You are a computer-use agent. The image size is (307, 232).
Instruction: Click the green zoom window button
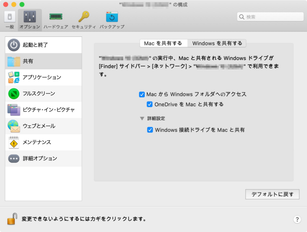click(22, 4)
